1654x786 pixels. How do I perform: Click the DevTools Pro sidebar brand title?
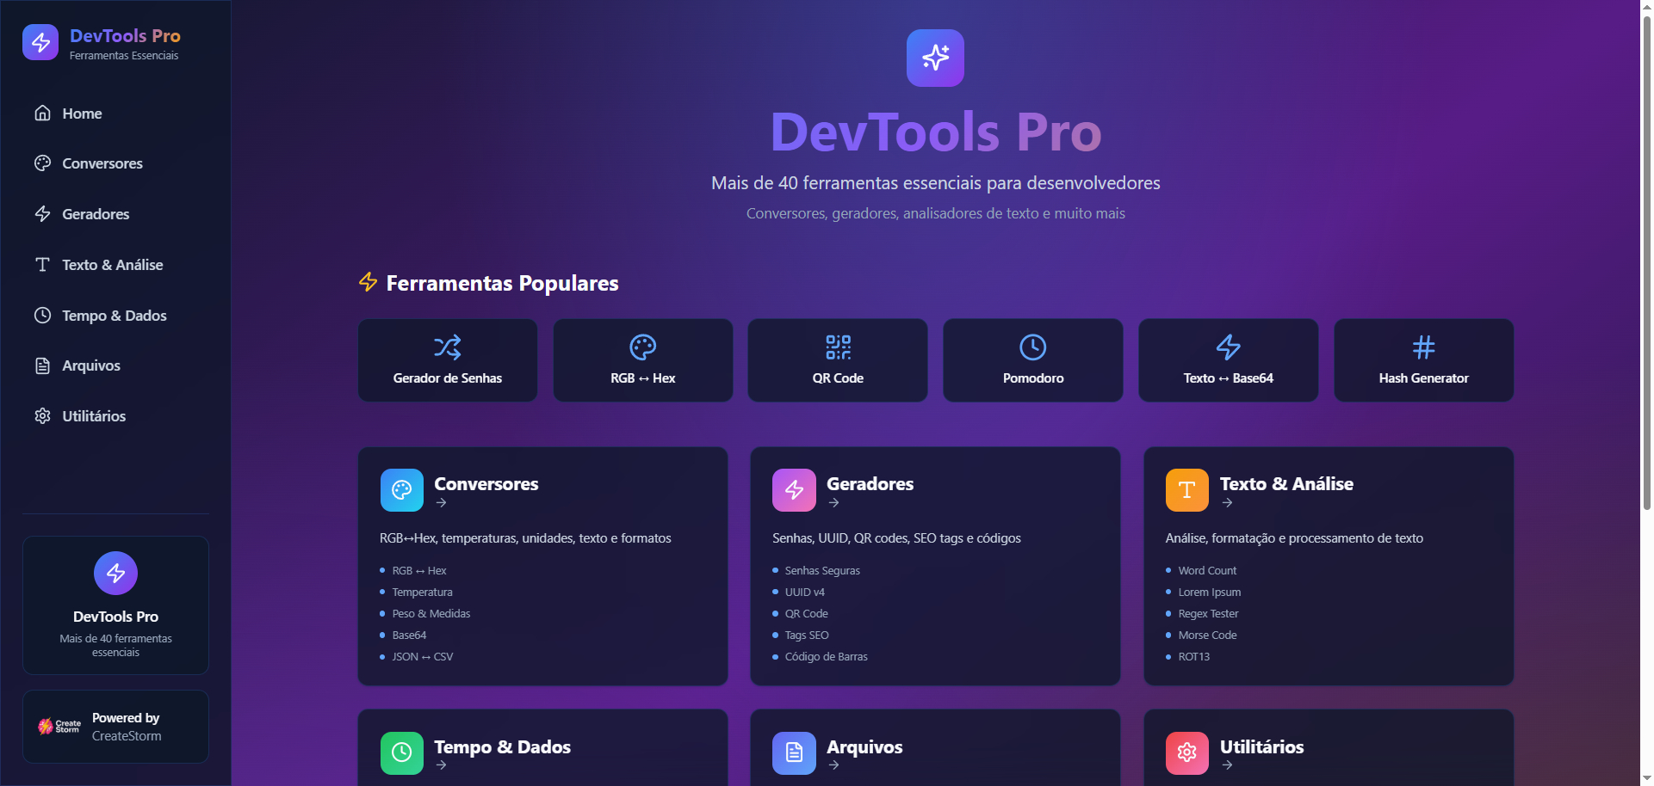[x=125, y=35]
